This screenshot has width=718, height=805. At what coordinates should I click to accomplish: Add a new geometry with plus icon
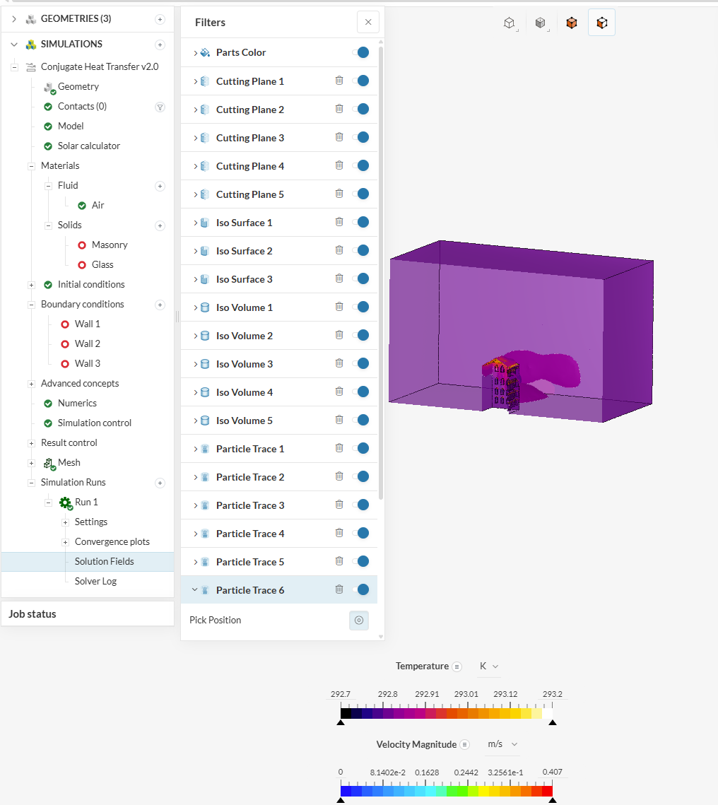click(x=160, y=20)
